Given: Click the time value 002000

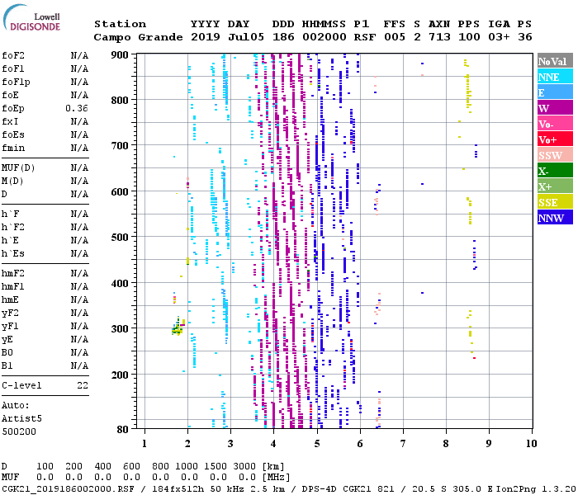Looking at the screenshot, I should (x=325, y=37).
